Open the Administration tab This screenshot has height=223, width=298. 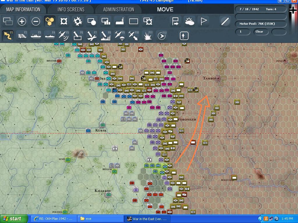pos(119,10)
